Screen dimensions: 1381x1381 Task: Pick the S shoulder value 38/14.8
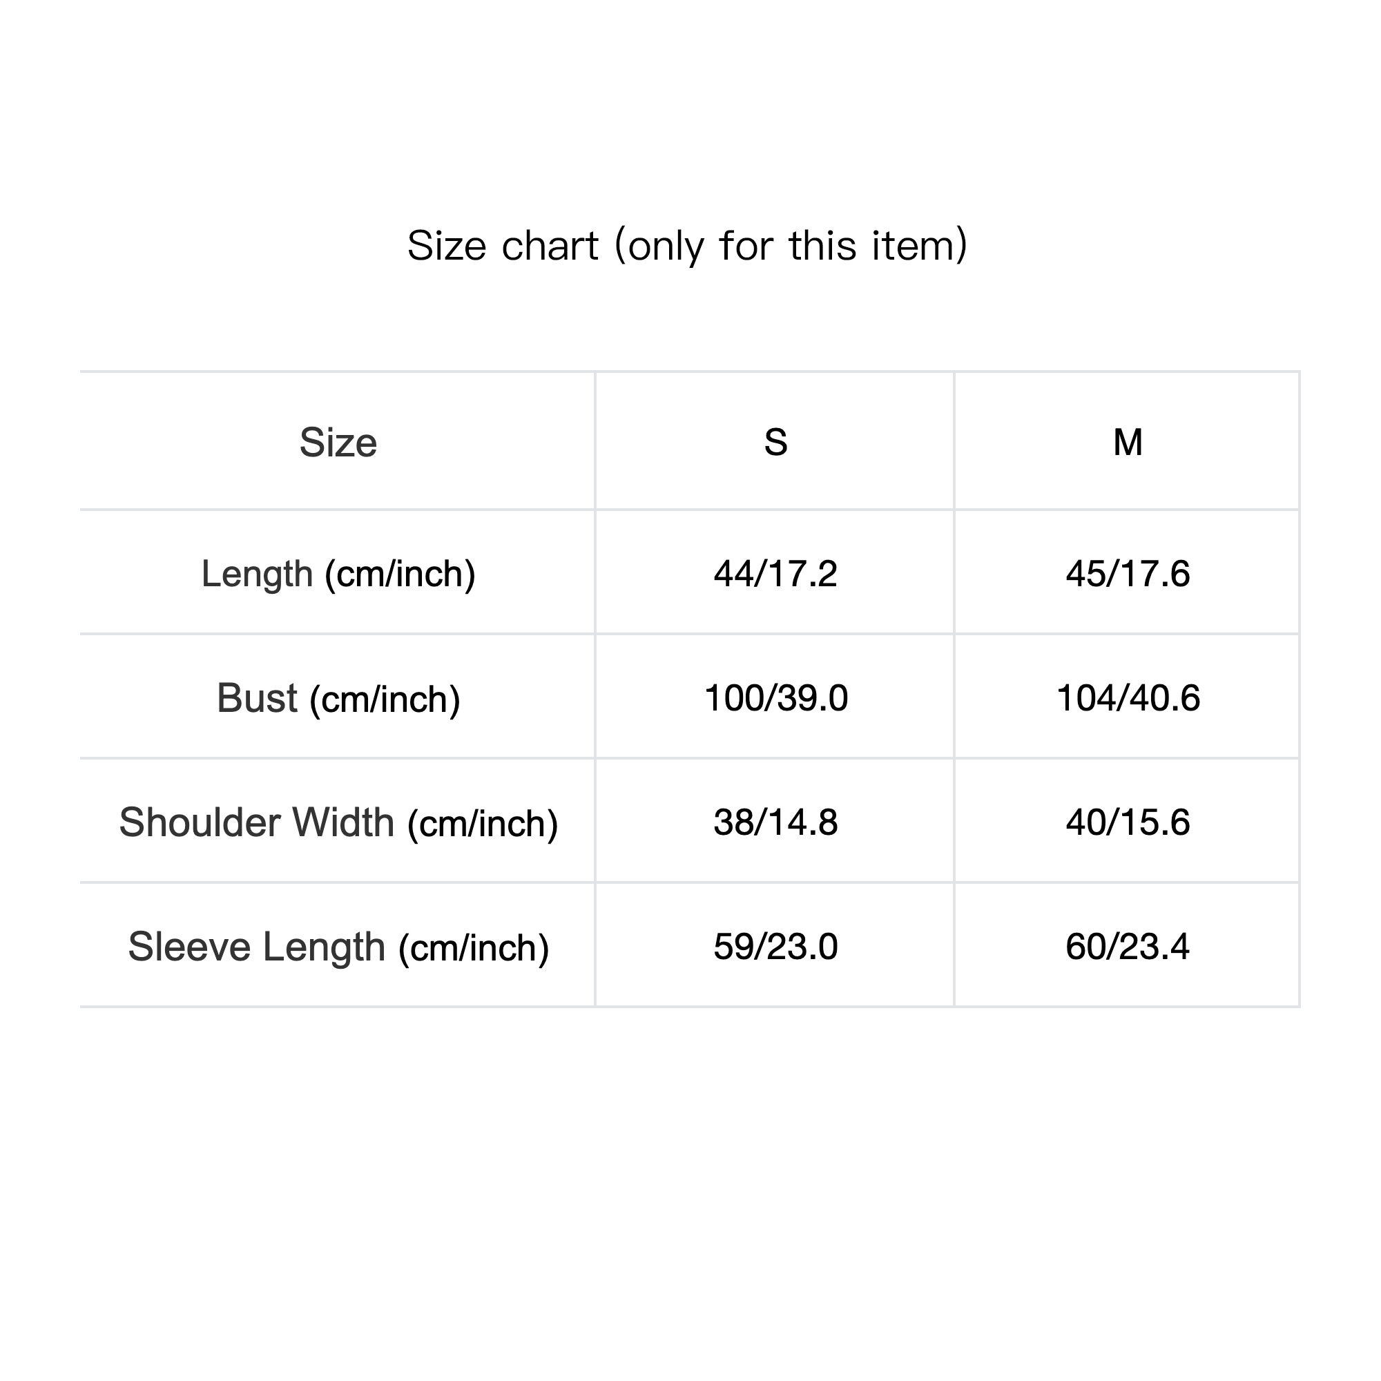pyautogui.click(x=775, y=823)
